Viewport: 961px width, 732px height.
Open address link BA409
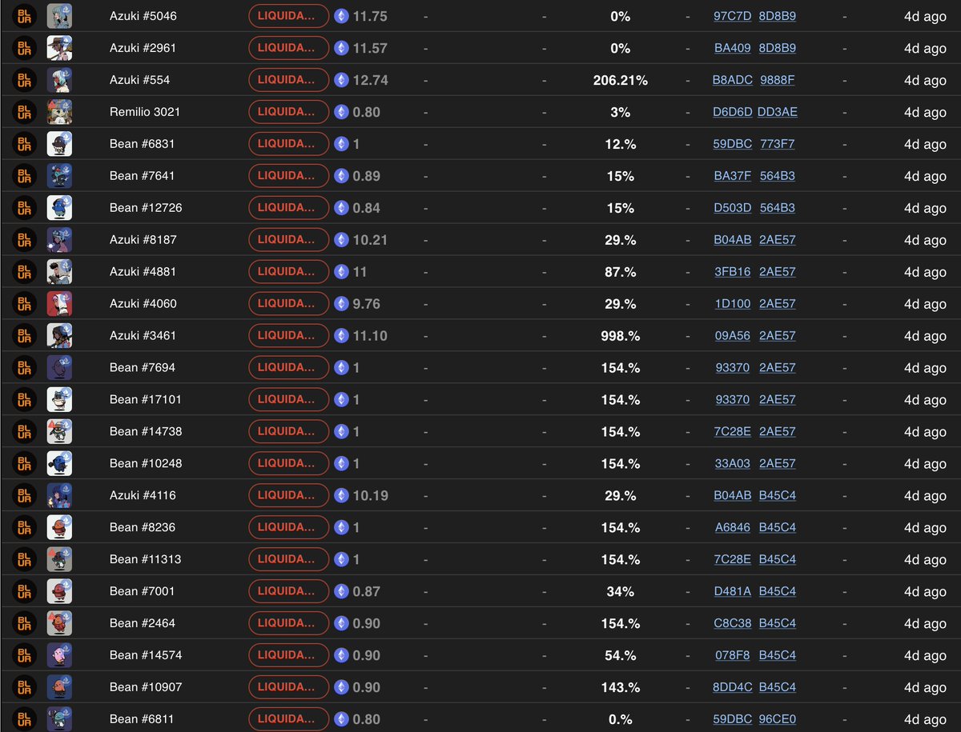coord(733,48)
